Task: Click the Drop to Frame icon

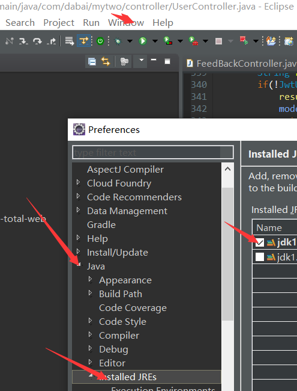Action: click(70, 41)
